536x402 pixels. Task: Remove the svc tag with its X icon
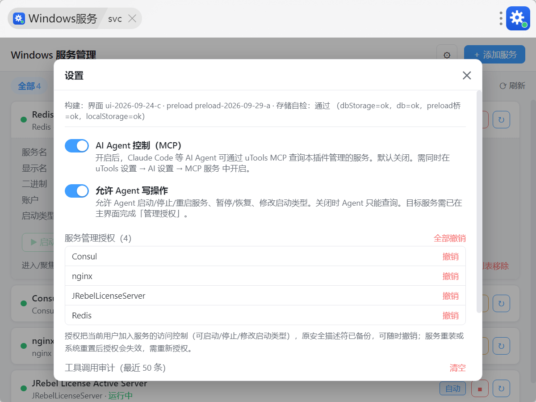tap(132, 18)
